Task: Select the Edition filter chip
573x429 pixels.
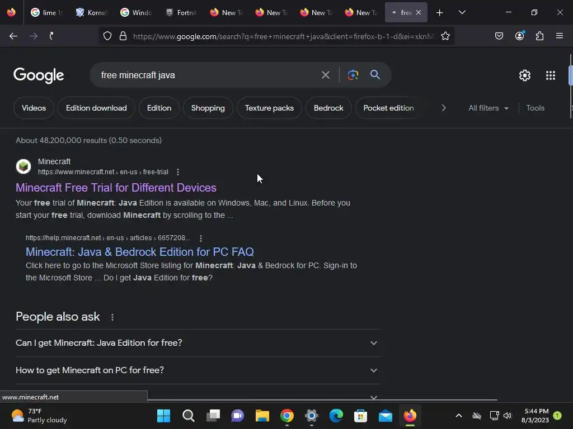Action: click(159, 108)
